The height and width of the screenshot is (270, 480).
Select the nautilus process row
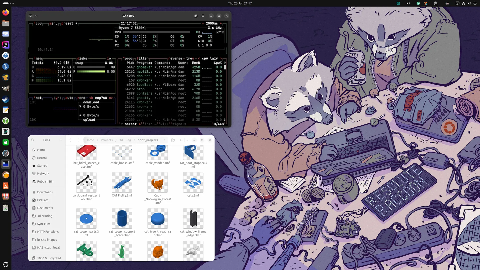point(173,72)
